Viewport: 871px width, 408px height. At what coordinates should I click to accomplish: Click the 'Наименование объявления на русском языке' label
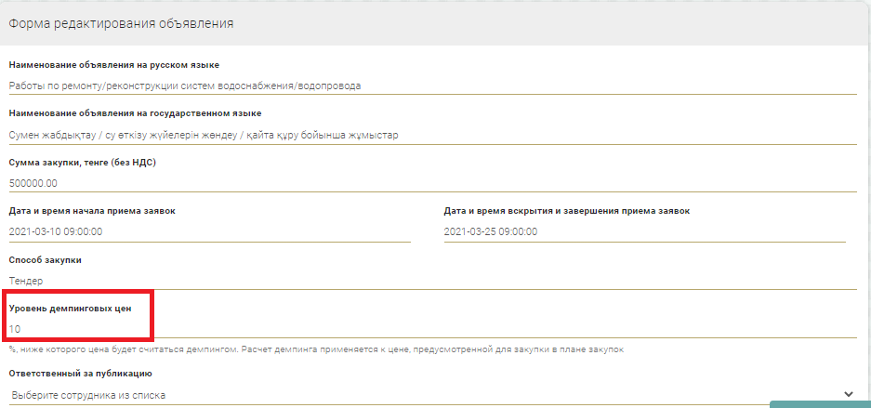pyautogui.click(x=113, y=65)
